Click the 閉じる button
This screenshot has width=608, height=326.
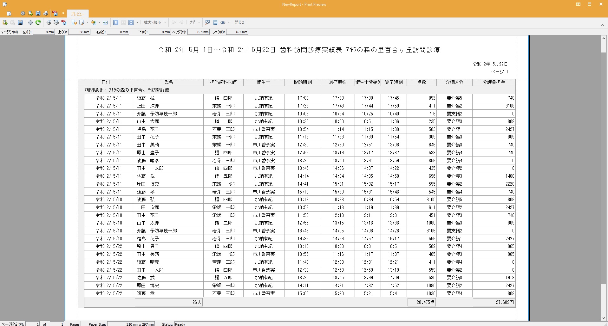click(x=239, y=22)
